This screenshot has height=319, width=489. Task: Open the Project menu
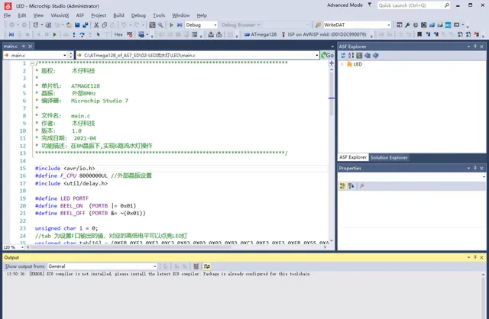99,15
